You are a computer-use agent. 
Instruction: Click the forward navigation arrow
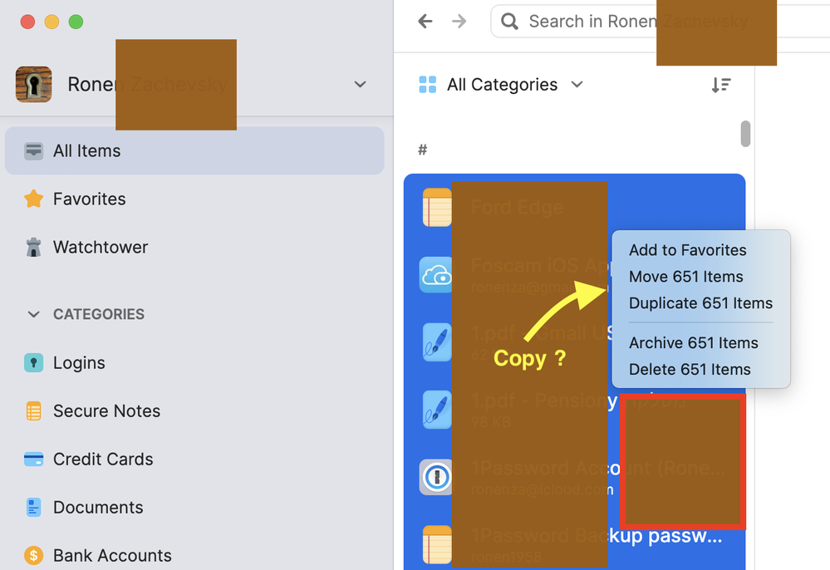click(x=459, y=22)
